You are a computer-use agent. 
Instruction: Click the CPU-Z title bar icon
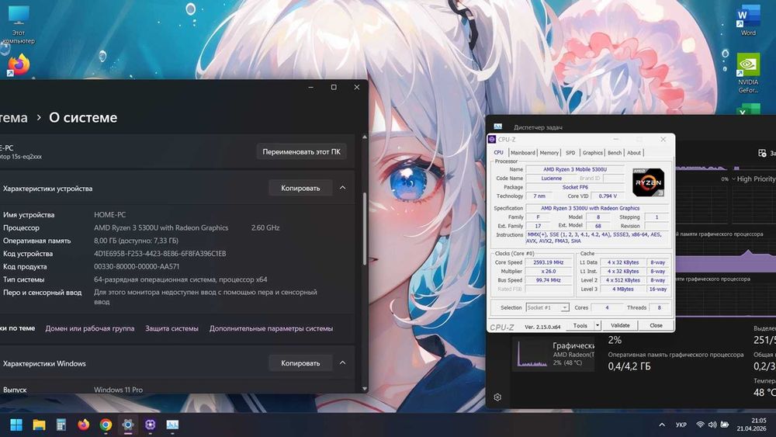[492, 140]
